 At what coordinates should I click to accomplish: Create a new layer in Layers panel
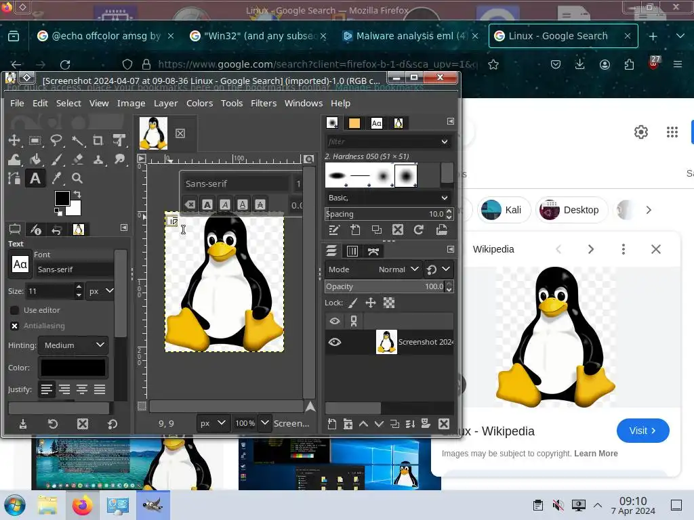332,425
